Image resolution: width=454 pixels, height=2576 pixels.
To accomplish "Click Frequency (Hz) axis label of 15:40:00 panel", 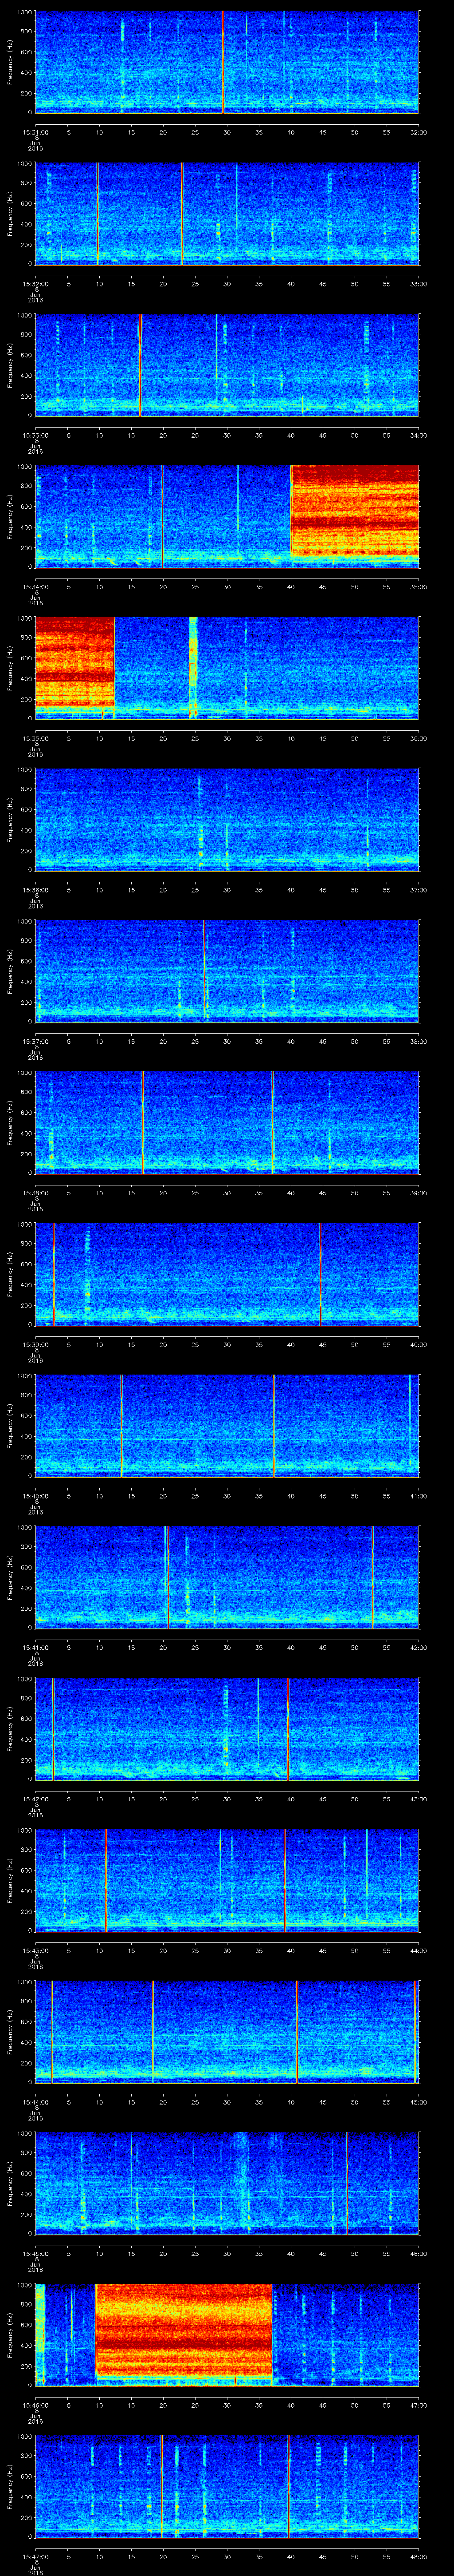I will pos(10,1426).
